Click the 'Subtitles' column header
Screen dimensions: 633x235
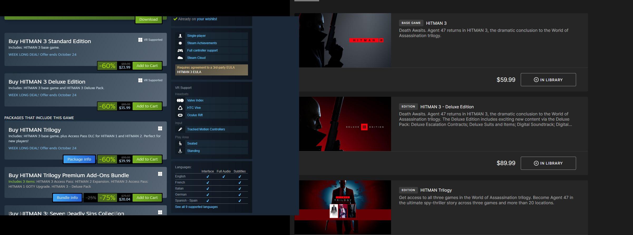pos(240,171)
